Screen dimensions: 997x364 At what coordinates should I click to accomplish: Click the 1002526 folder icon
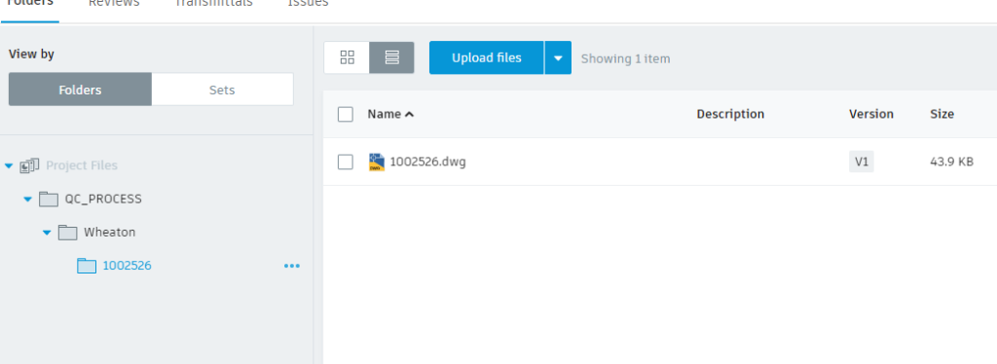87,266
